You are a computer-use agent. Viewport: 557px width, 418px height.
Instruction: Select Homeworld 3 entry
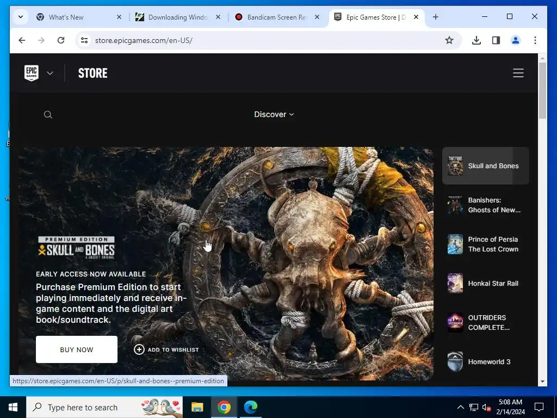point(485,361)
